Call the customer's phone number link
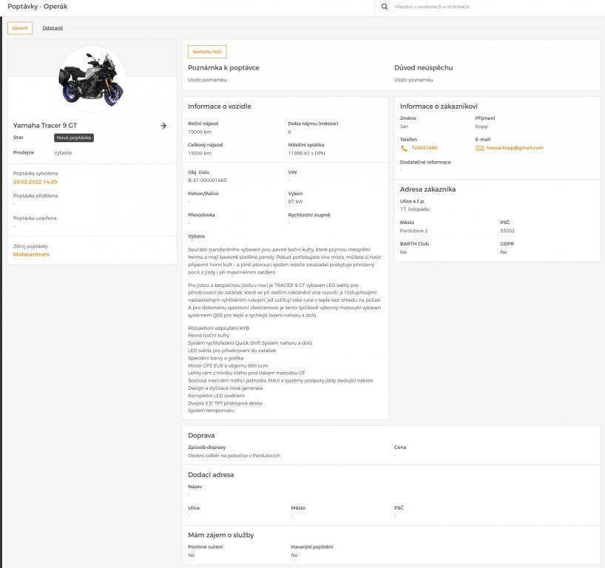The image size is (605, 568). pyautogui.click(x=424, y=148)
